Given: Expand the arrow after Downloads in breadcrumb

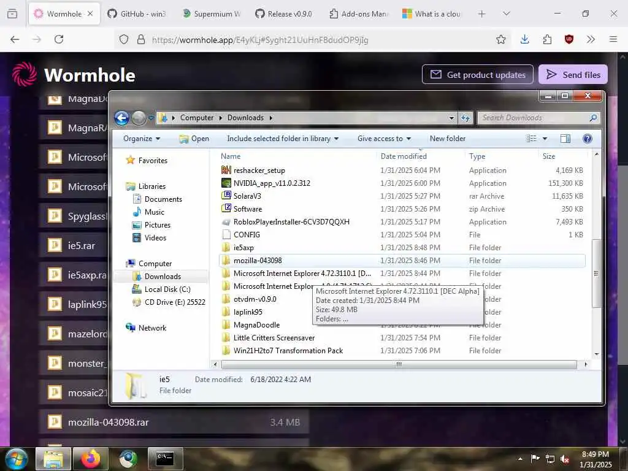Looking at the screenshot, I should tap(270, 118).
